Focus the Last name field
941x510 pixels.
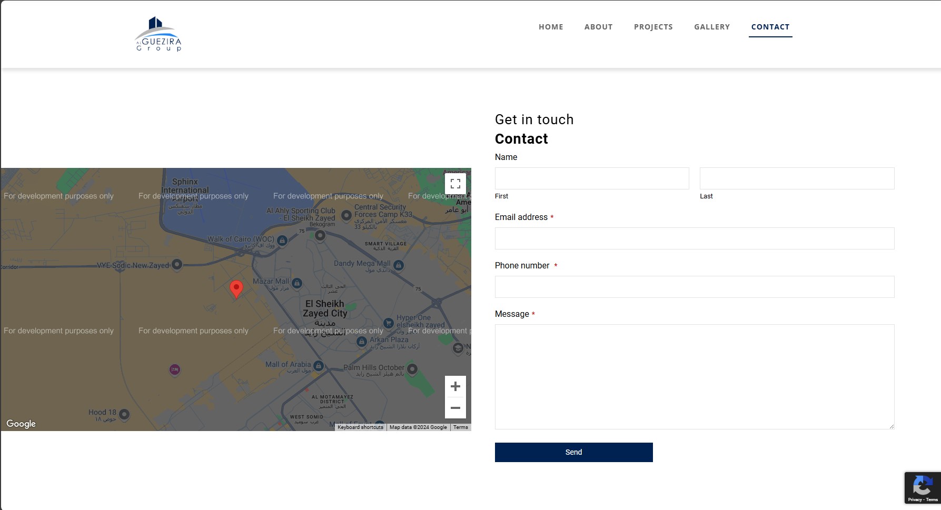(x=797, y=178)
